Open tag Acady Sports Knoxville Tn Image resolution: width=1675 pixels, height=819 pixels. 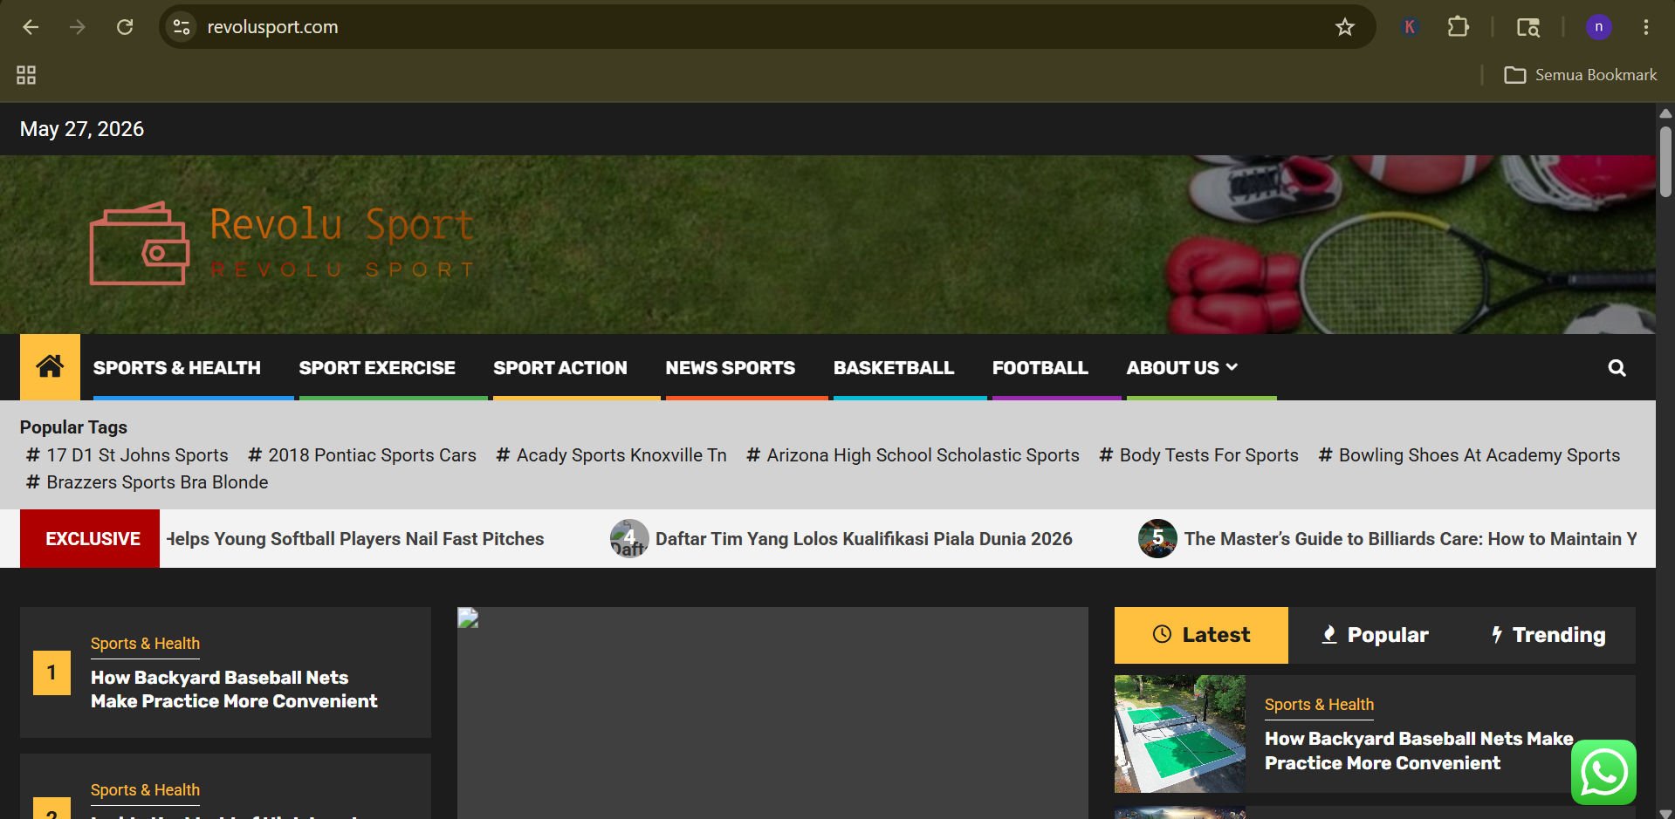click(611, 455)
